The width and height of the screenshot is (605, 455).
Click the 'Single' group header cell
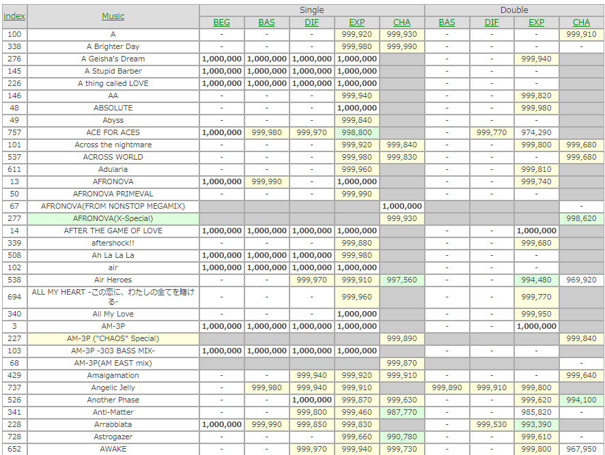[x=312, y=10]
